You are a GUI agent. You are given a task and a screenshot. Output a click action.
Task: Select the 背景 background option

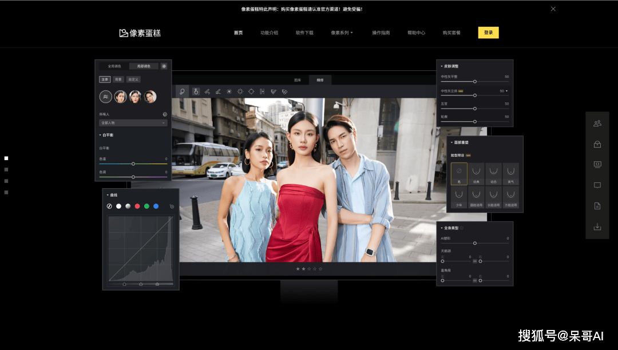tap(118, 79)
